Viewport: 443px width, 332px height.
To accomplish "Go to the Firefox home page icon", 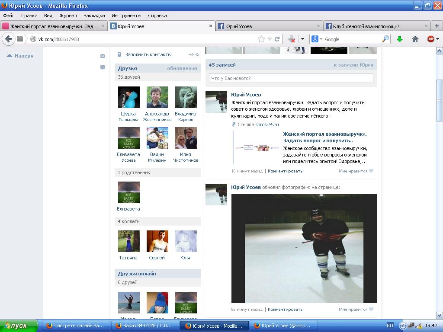I will click(x=415, y=39).
